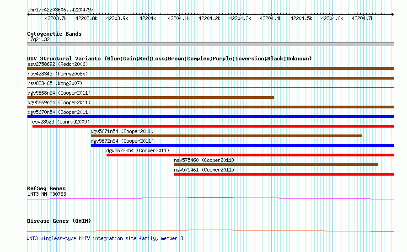407x252 pixels.
Task: Click the Disease Genes (OMIM) track title
Action: click(59, 221)
